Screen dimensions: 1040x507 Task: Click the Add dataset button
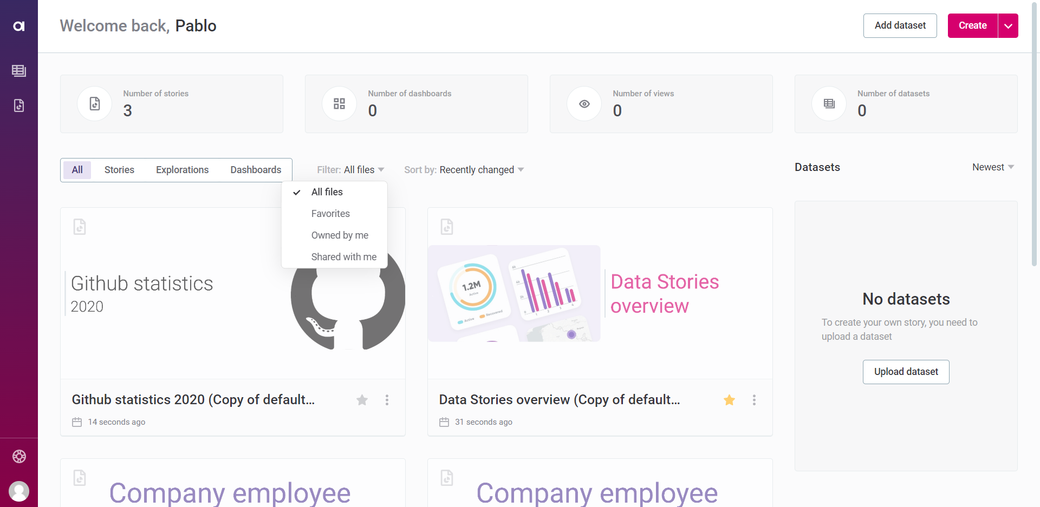pos(900,25)
